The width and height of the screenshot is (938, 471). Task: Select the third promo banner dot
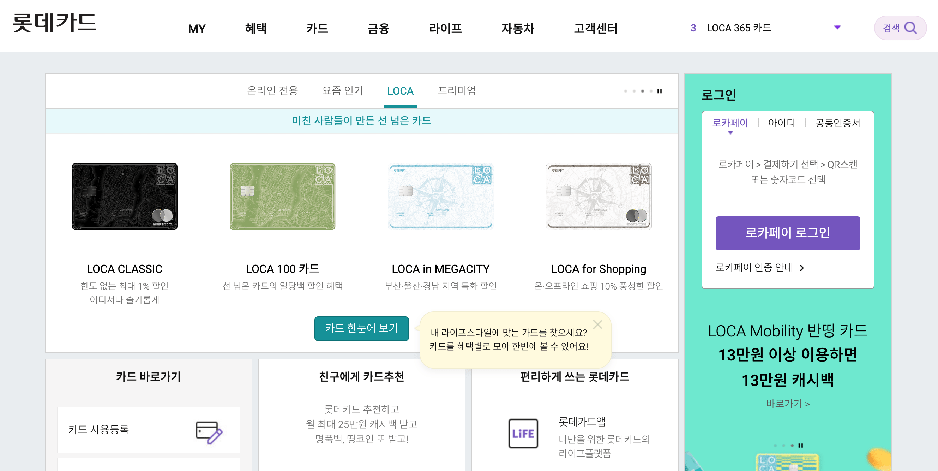click(792, 446)
